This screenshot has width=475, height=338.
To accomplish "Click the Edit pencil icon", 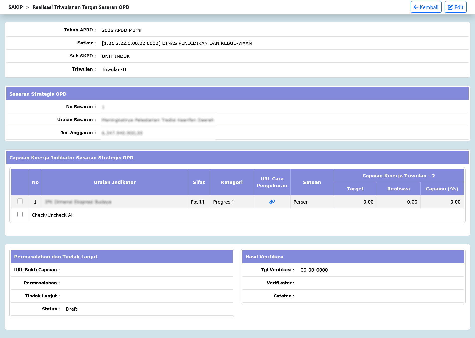I will pyautogui.click(x=450, y=7).
